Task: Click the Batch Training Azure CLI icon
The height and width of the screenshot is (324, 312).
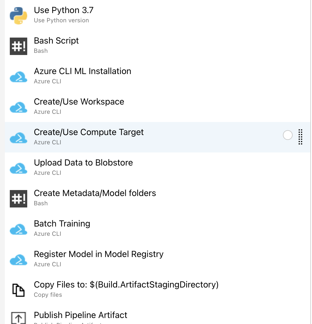Action: tap(19, 229)
